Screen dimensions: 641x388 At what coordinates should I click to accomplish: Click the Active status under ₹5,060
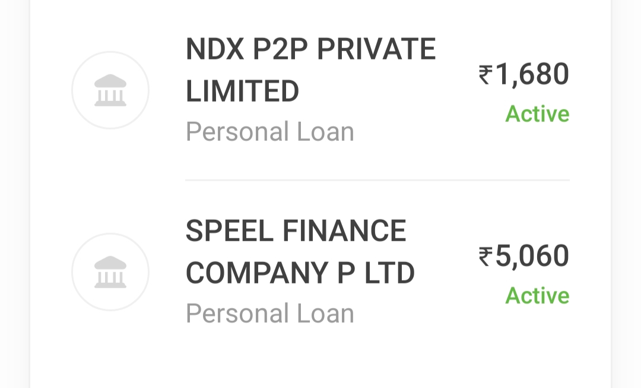(537, 296)
